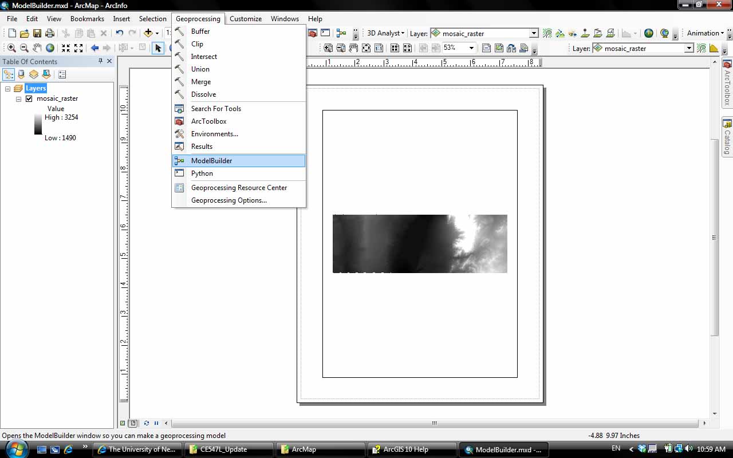The image size is (733, 458).
Task: Click Go Back to Previous Extent arrow
Action: click(x=95, y=48)
